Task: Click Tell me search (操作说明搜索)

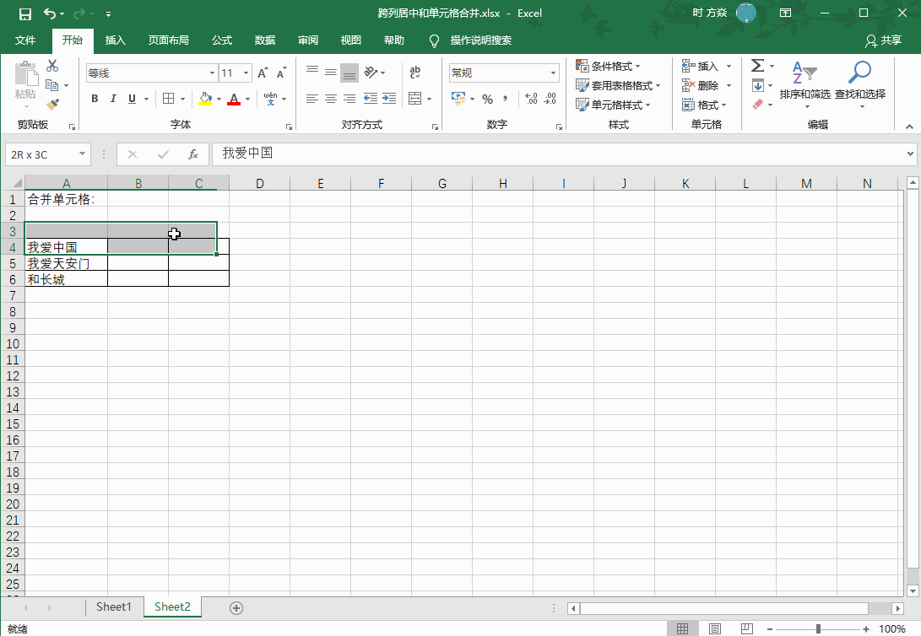Action: pos(480,40)
